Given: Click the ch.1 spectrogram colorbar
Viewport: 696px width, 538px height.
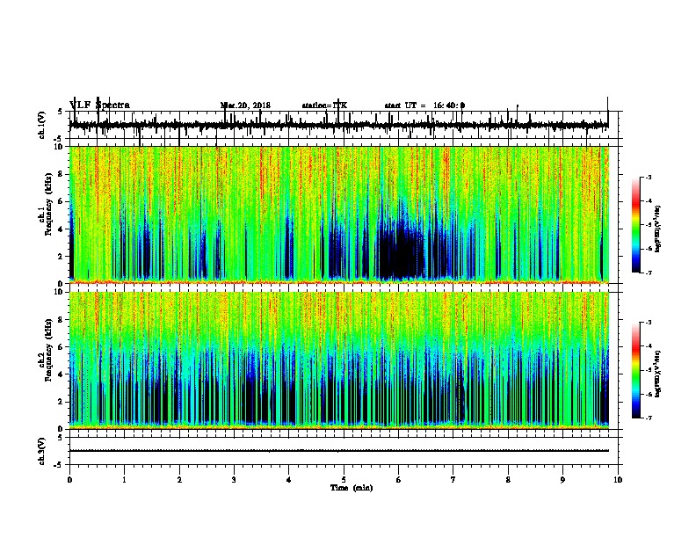Looking at the screenshot, I should [636, 225].
